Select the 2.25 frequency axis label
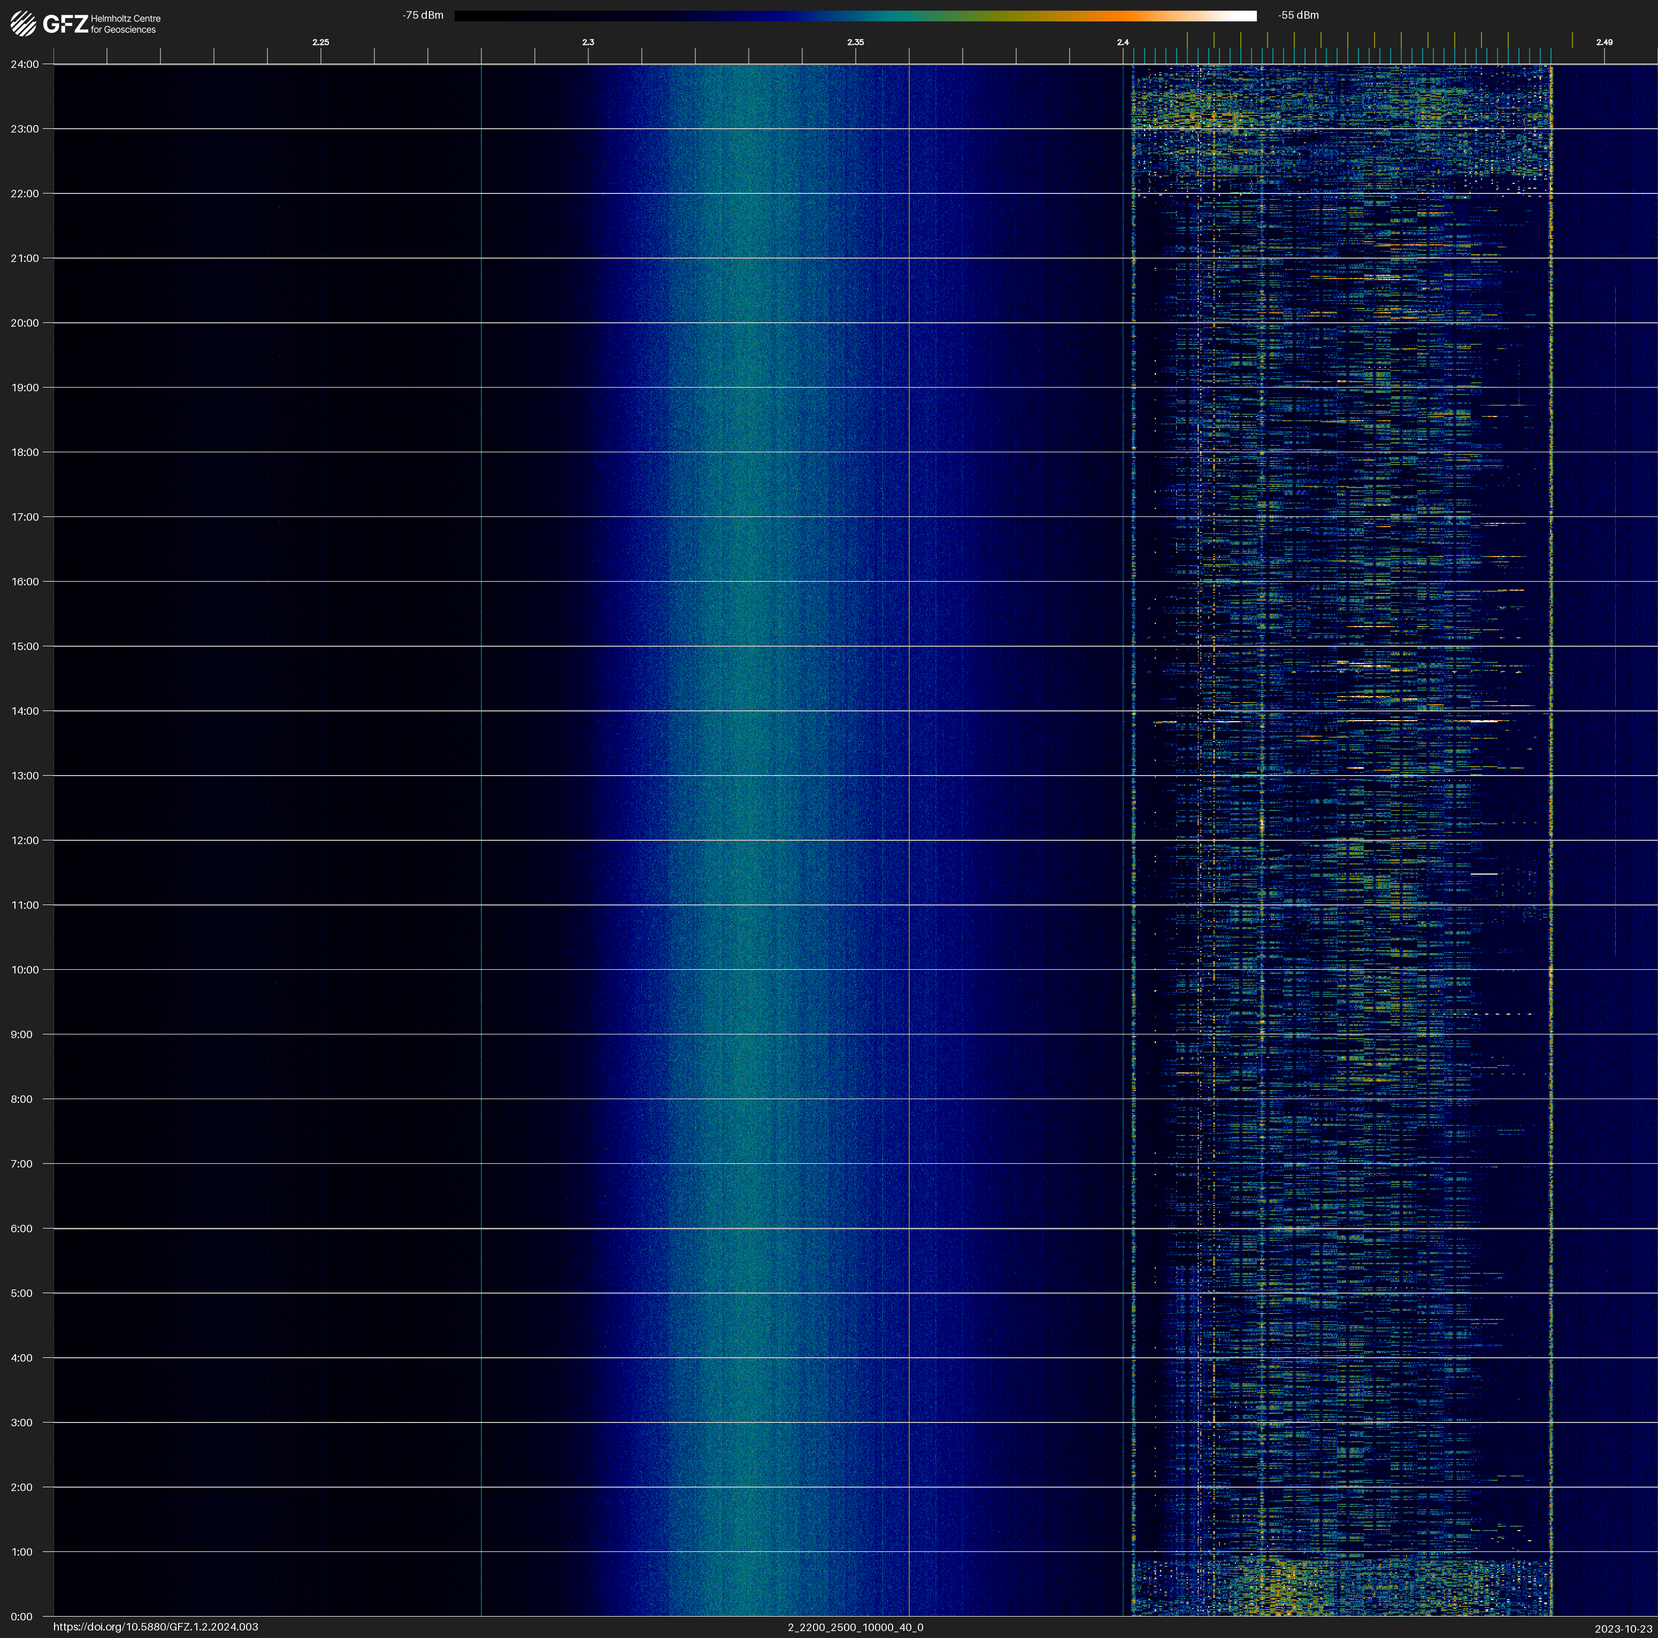 pos(320,42)
